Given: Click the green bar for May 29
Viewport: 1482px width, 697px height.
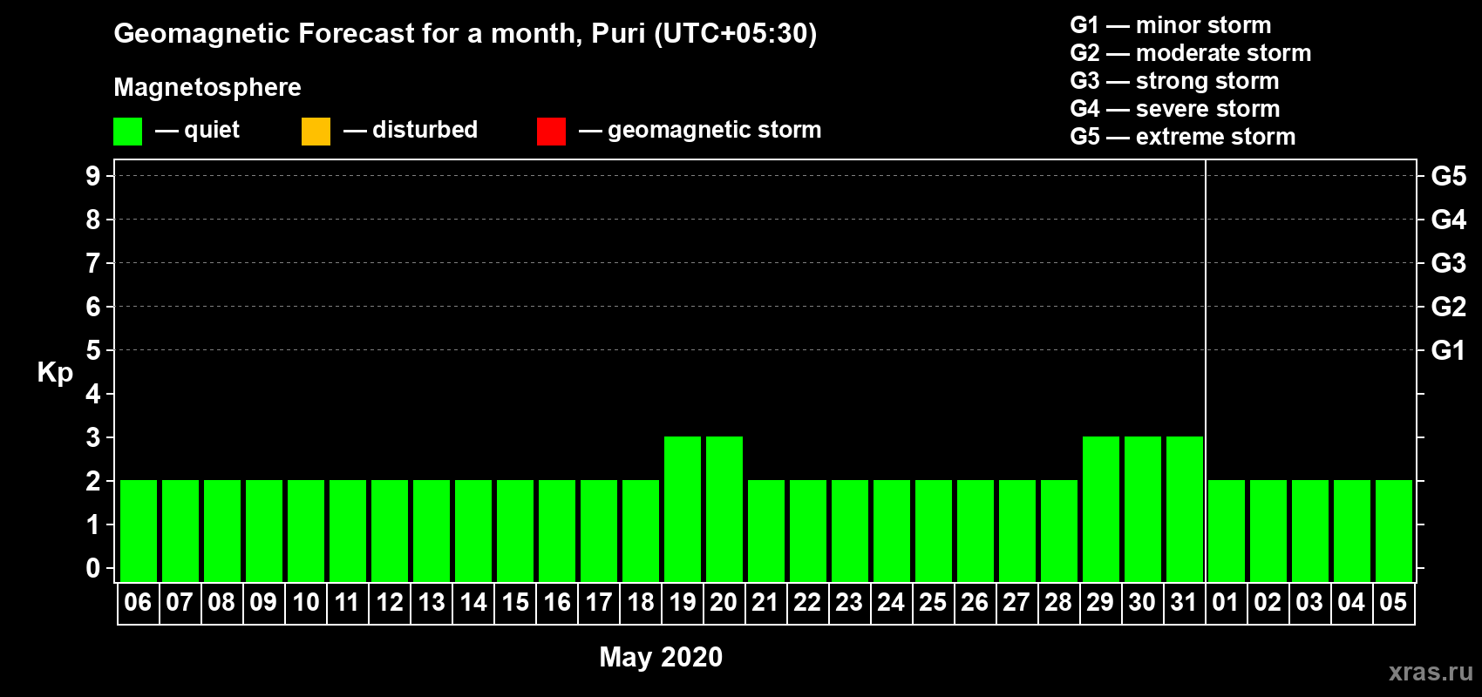Looking at the screenshot, I should (1101, 509).
